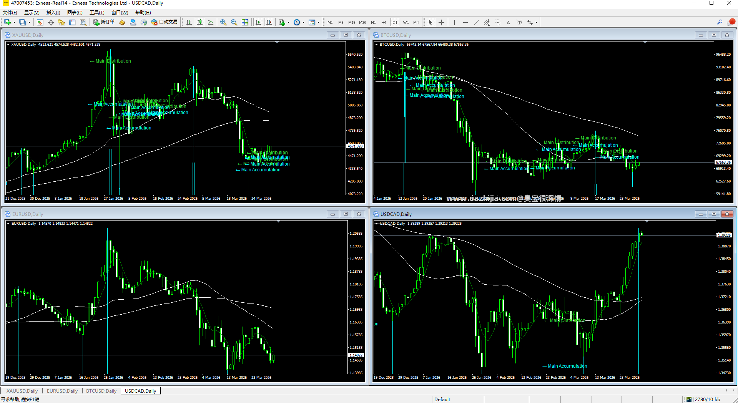Open the Templates icon
This screenshot has width=738, height=403.
click(x=312, y=22)
